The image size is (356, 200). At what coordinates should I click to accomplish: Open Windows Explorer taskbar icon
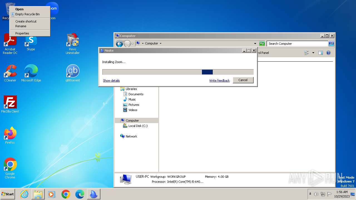pyautogui.click(x=38, y=194)
